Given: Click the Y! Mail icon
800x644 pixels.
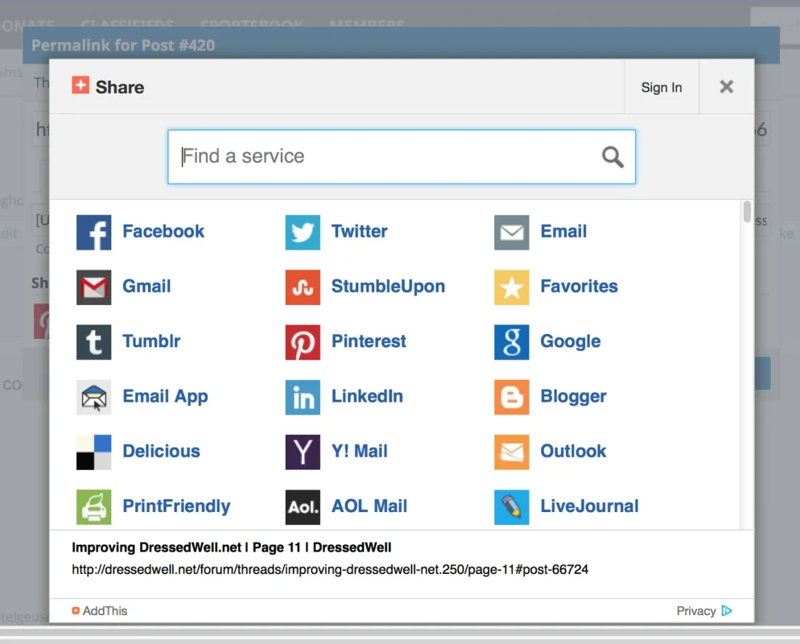Looking at the screenshot, I should click(303, 452).
